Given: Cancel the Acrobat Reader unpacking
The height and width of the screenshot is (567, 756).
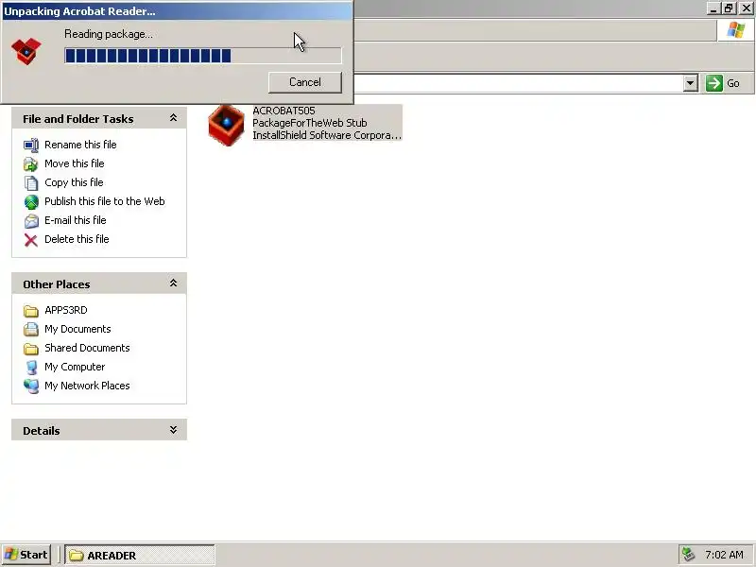Looking at the screenshot, I should pos(304,82).
